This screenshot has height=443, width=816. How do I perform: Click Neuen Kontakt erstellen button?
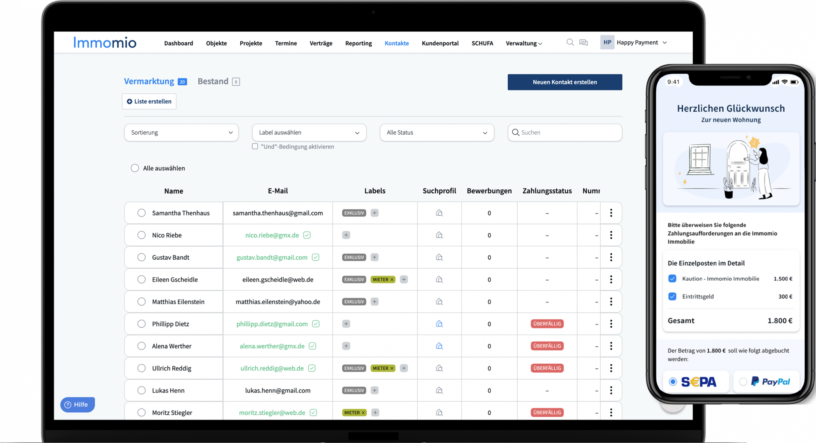(x=565, y=82)
